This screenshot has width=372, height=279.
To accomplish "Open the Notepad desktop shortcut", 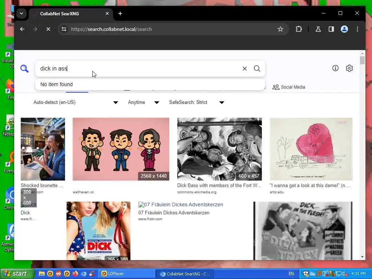I will click(9, 126).
